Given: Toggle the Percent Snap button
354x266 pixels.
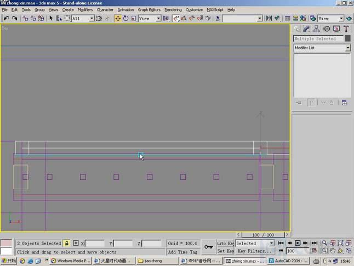Looking at the screenshot, I should pyautogui.click(x=192, y=18).
